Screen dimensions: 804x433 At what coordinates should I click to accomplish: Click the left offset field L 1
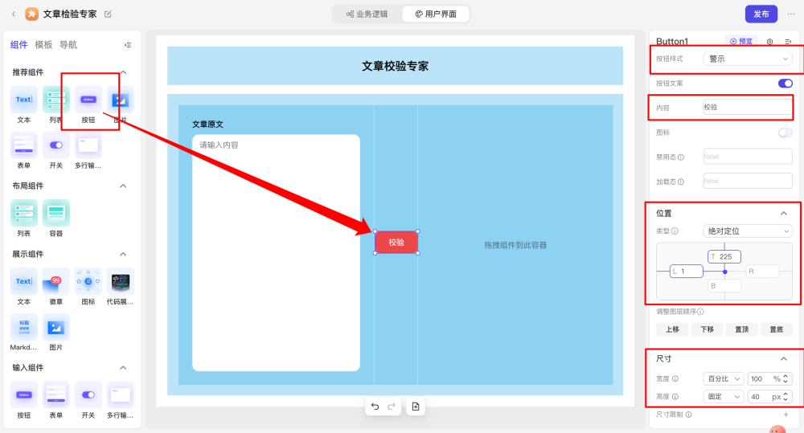[x=686, y=271]
